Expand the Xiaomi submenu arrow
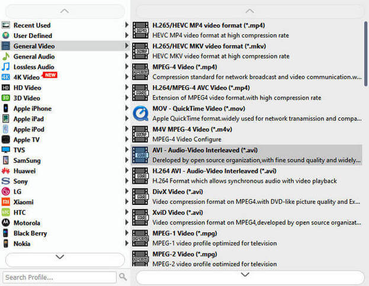The width and height of the screenshot is (369, 286). [127, 201]
